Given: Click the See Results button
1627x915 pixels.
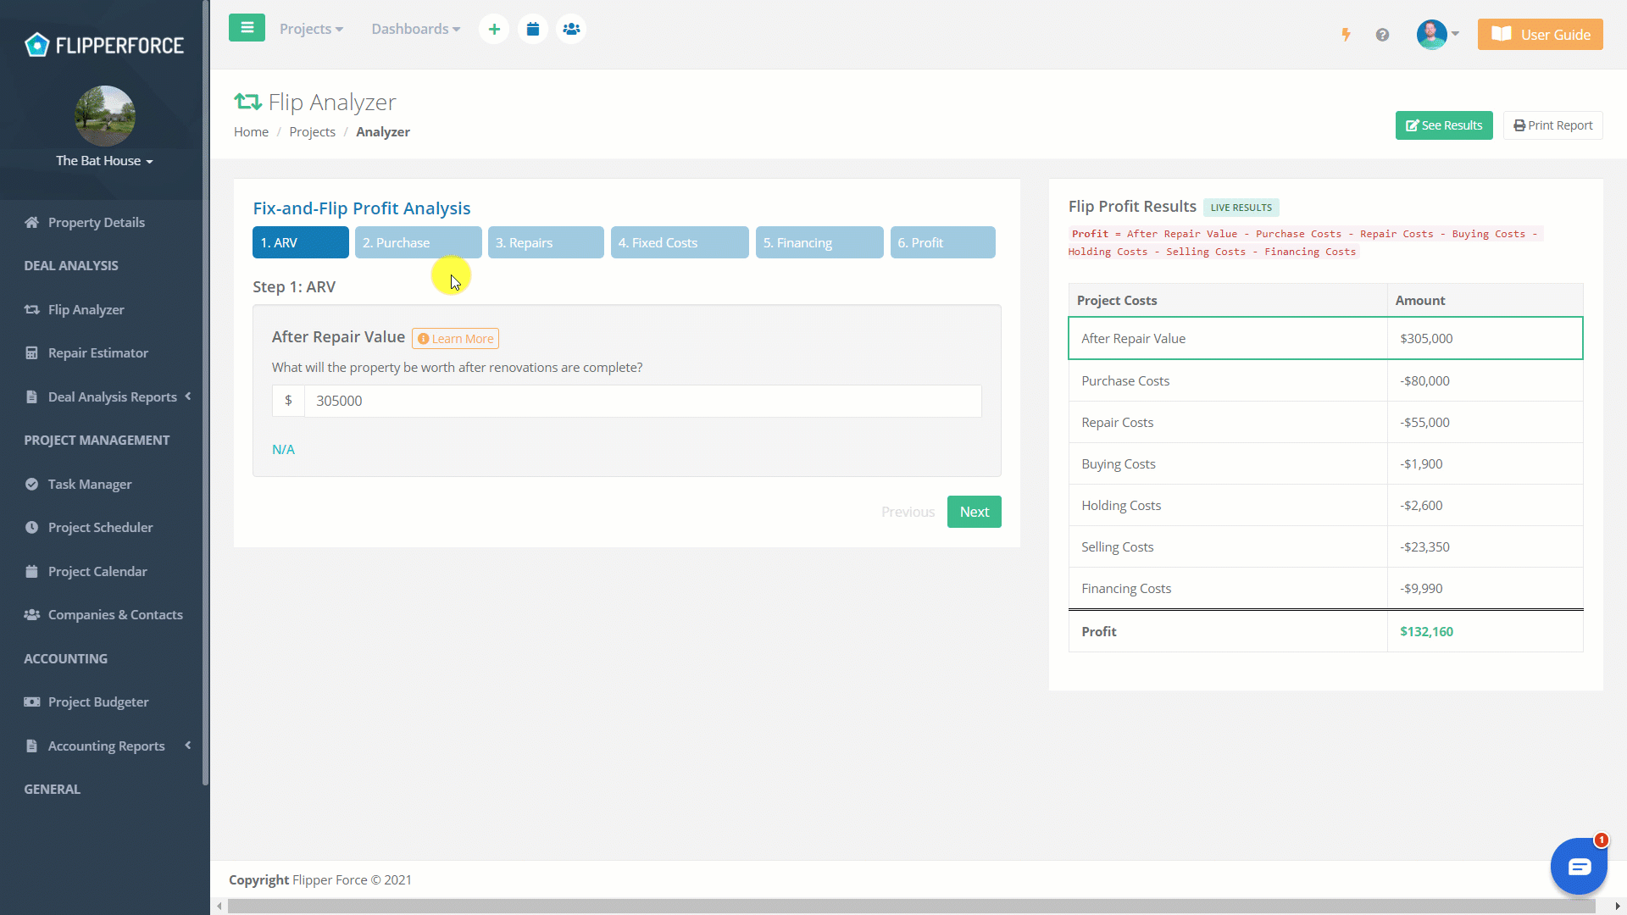Looking at the screenshot, I should [x=1443, y=125].
